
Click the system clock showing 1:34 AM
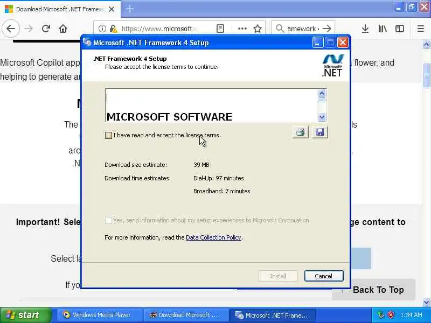tap(411, 315)
